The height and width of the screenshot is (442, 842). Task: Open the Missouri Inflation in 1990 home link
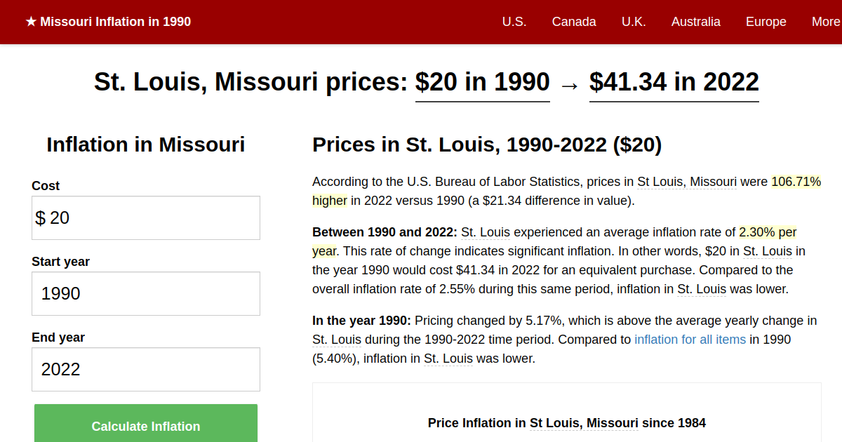pyautogui.click(x=116, y=22)
